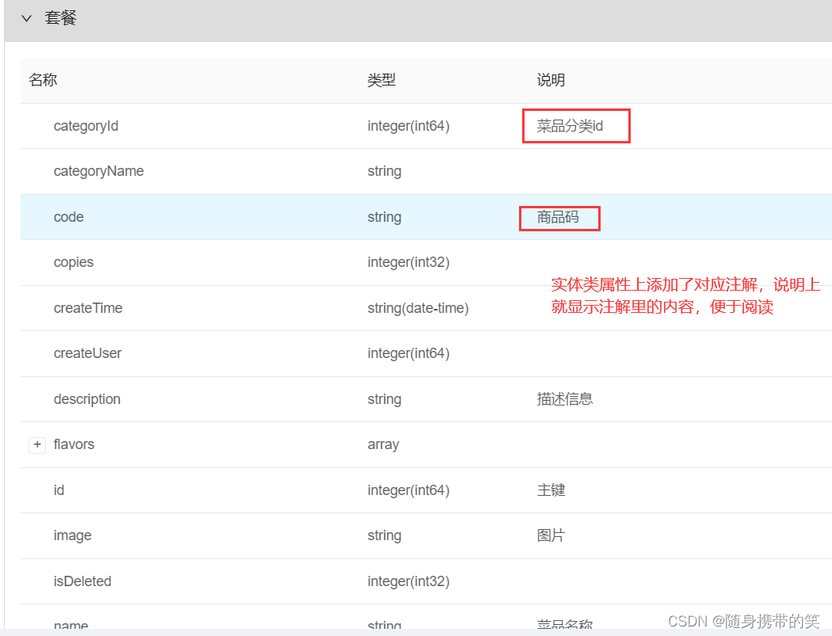Screen dimensions: 832x636
Task: Click integer(int32) type of isDeleted
Action: pos(409,581)
